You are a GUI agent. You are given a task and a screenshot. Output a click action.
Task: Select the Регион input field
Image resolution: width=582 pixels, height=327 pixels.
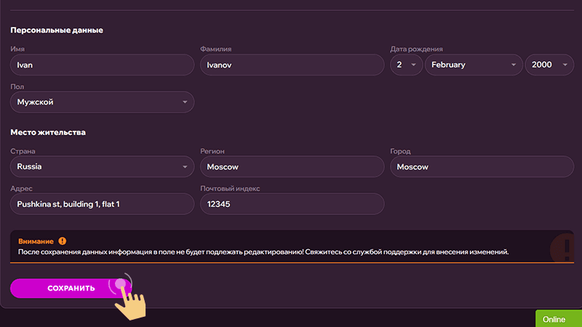(292, 166)
